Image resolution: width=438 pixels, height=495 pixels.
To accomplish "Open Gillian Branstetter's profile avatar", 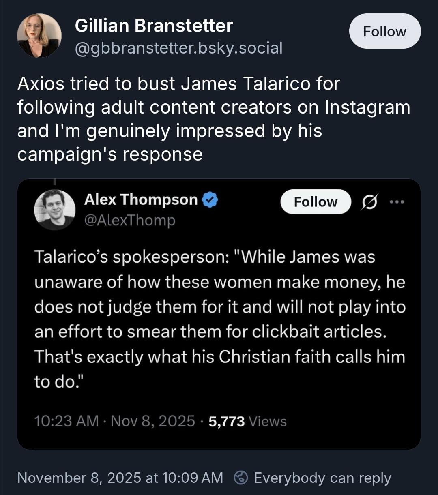I will [x=39, y=36].
